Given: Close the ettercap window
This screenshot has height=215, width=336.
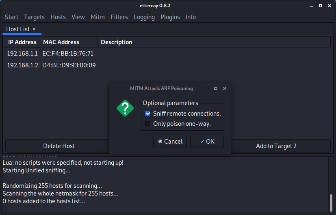Looking at the screenshot, I should pyautogui.click(x=329, y=6).
